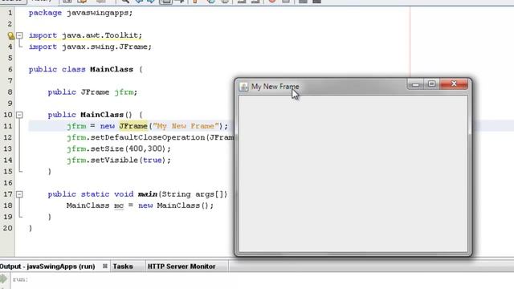Close the Output - javaSwingApps tab
This screenshot has width=514, height=289.
[105, 266]
